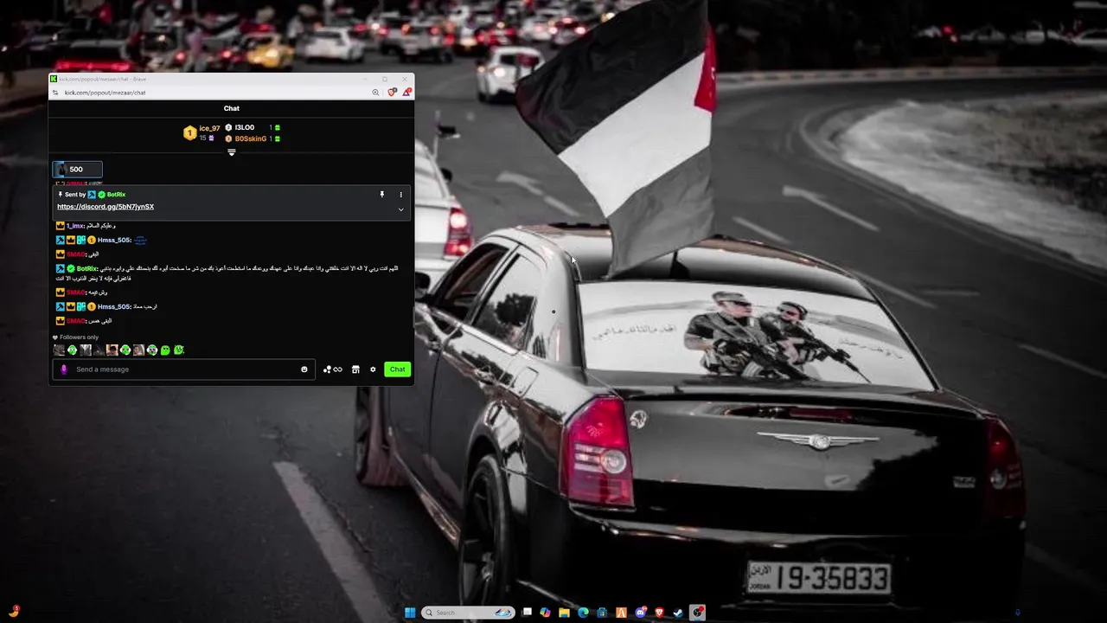Open I3LOO leaderboard user
Viewport: 1107px width, 623px height.
[244, 127]
